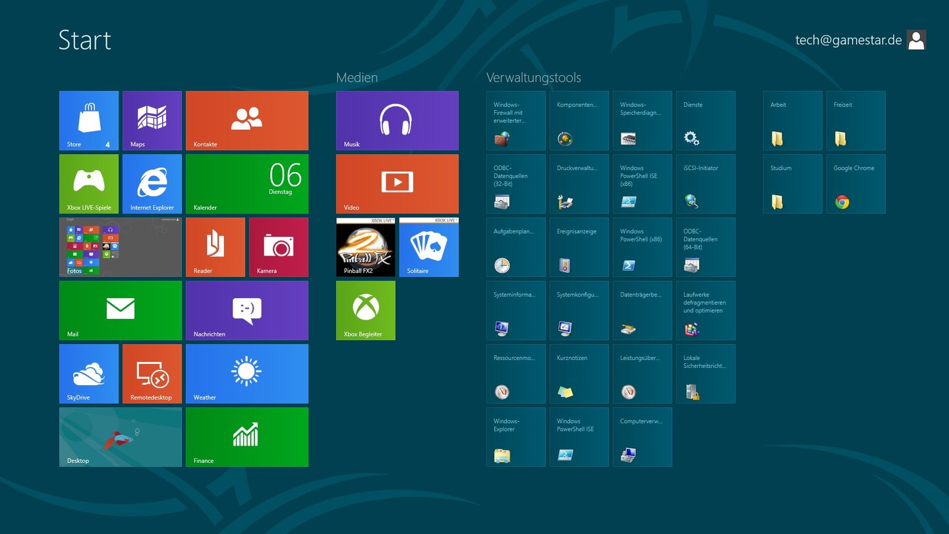
Task: Open the Store tile
Action: point(89,121)
